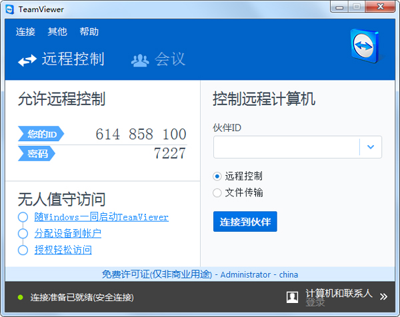Click the remote control double-arrow icon
The width and height of the screenshot is (400, 317).
[27, 60]
